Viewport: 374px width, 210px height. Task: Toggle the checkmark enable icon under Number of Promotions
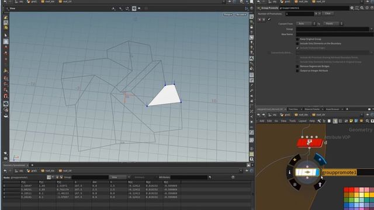[x=269, y=19]
